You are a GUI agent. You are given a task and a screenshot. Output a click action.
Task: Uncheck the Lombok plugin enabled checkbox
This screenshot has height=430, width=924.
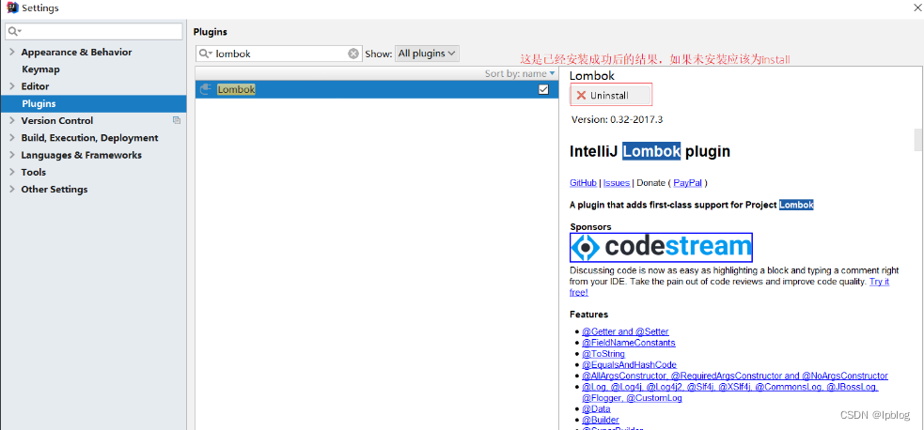pos(543,89)
